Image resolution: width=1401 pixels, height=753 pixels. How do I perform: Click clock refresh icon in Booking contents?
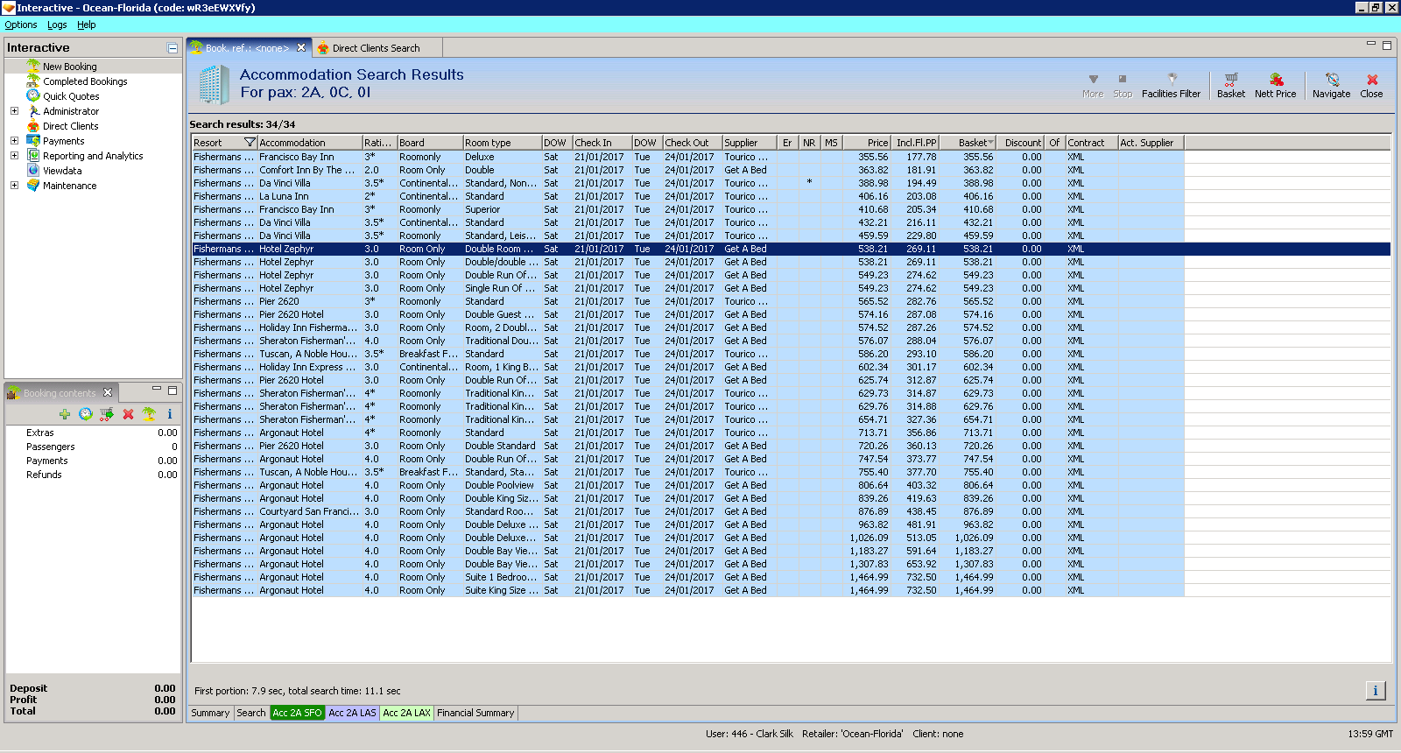(85, 414)
